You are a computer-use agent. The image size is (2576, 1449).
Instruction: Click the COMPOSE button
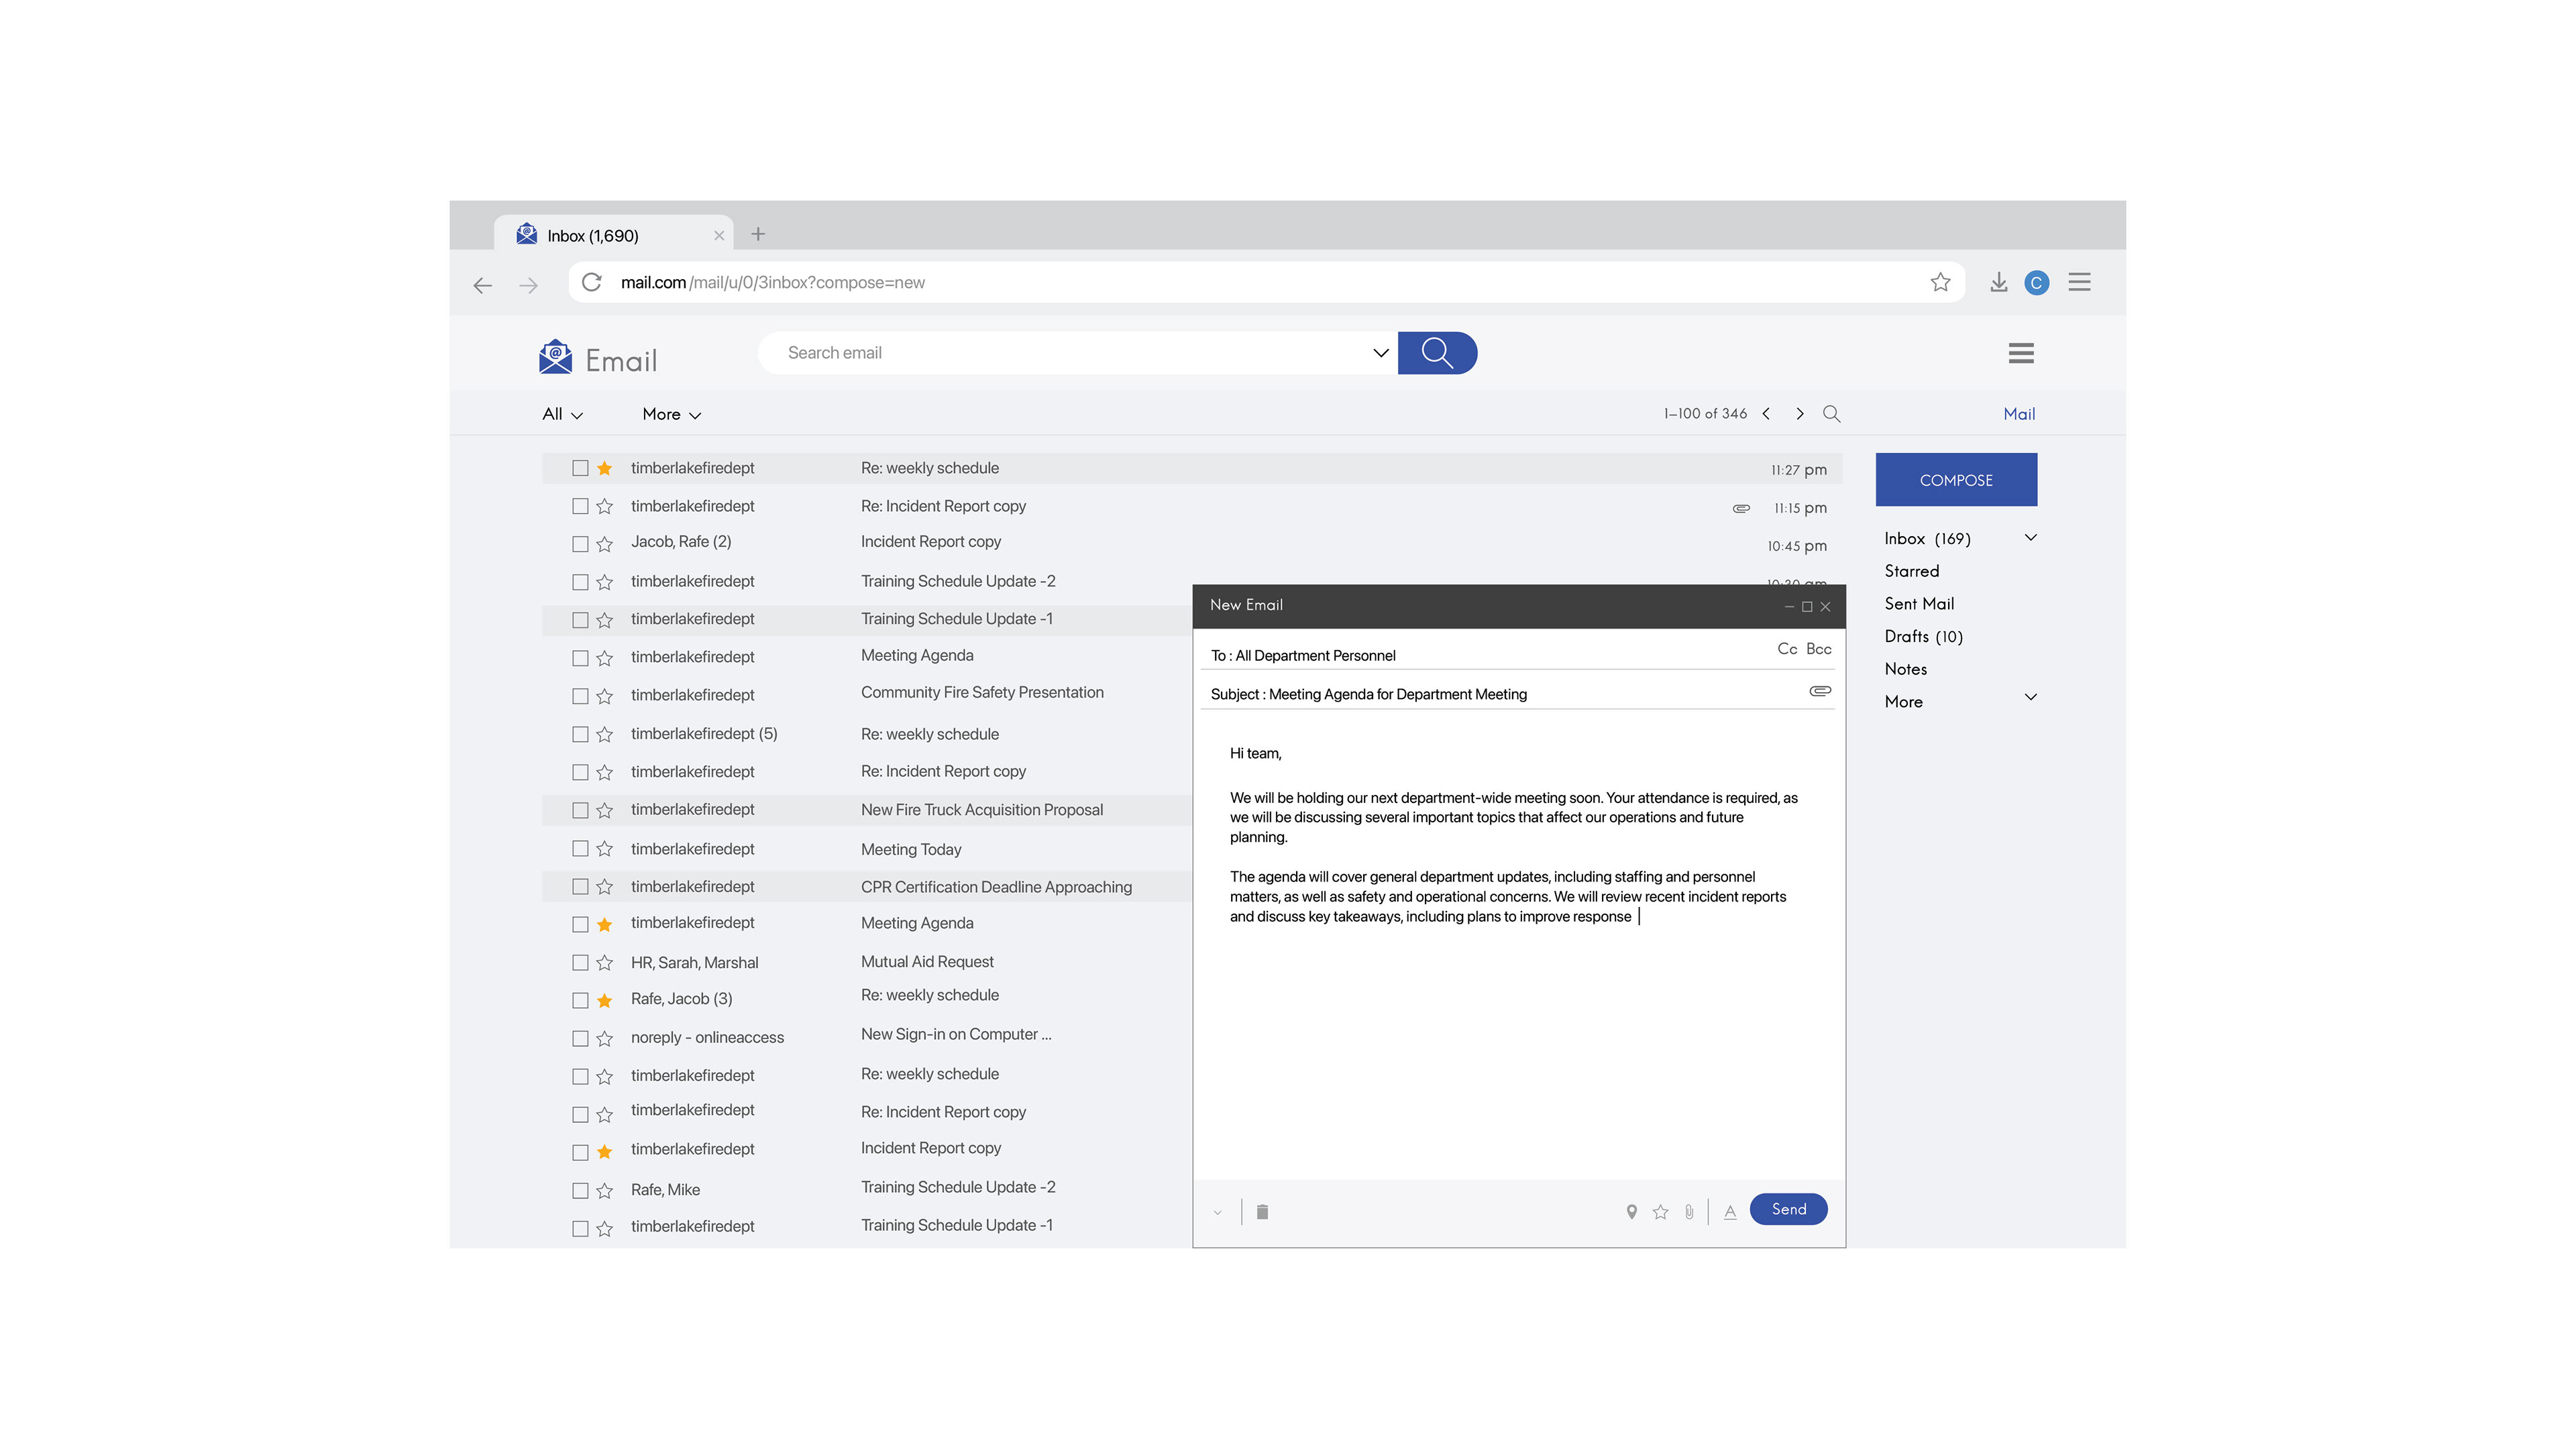click(1956, 480)
